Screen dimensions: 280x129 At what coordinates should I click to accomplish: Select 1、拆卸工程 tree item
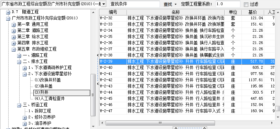[40, 111]
